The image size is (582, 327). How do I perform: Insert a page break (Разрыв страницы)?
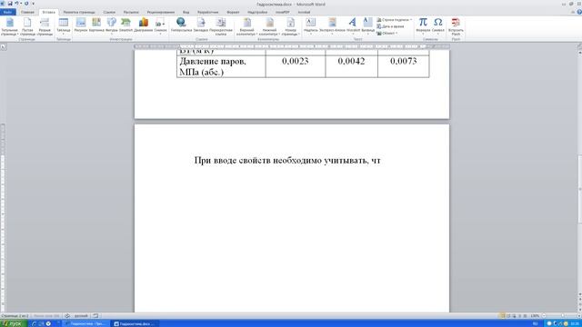tap(45, 26)
